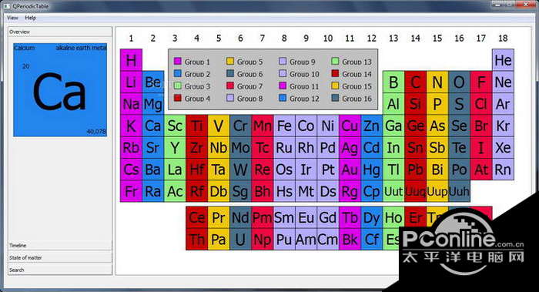
Task: Click the atomic mass value 40,078
Action: (x=96, y=132)
